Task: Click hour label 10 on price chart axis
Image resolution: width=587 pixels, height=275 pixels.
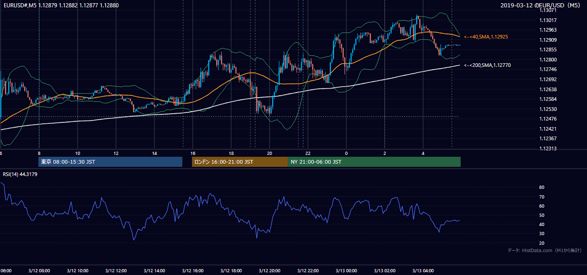Action: coord(78,153)
